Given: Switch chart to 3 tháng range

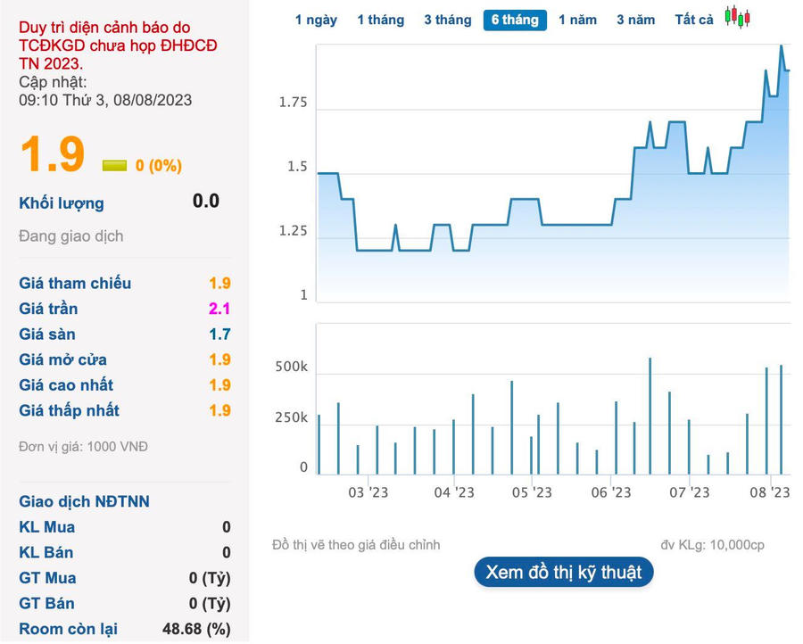Looking at the screenshot, I should pyautogui.click(x=447, y=20).
